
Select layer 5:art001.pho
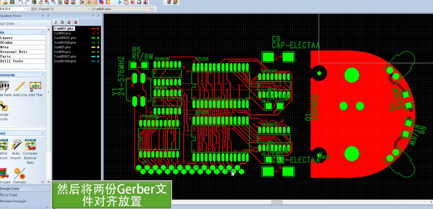coord(62,47)
